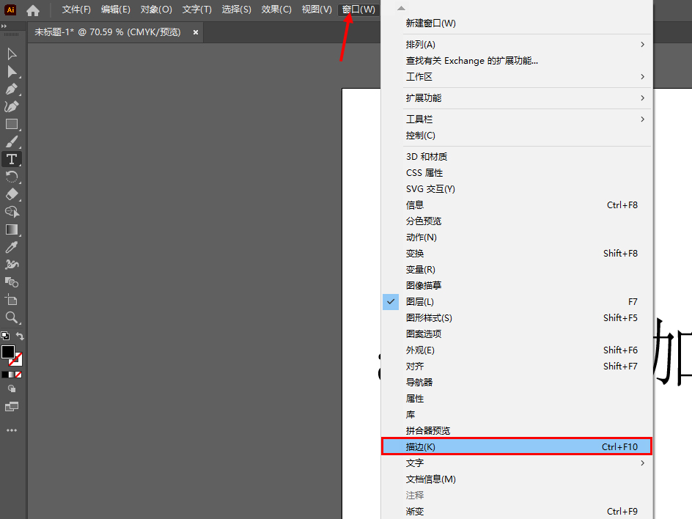Click 查找有关 Exchange 的扩展功能
The width and height of the screenshot is (692, 519).
[x=472, y=61]
